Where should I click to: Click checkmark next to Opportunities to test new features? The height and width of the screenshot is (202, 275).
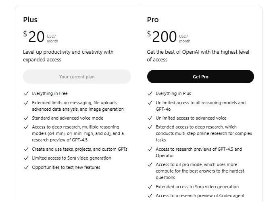26,167
